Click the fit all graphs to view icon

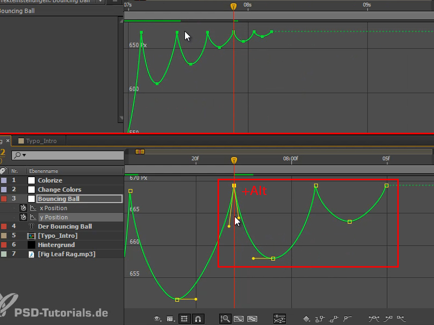coord(252,318)
